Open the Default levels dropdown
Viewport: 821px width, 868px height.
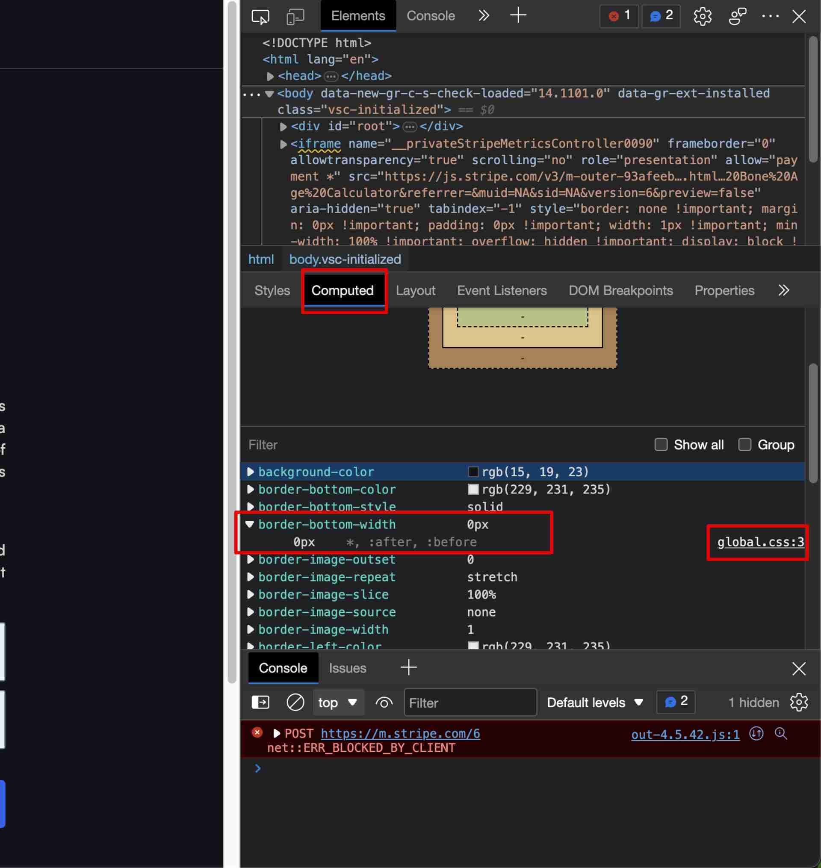click(595, 702)
